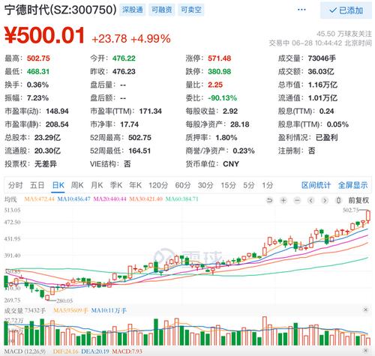Switch to the 分时 chart tab
Image resolution: width=375 pixels, height=356 pixels.
(x=15, y=185)
